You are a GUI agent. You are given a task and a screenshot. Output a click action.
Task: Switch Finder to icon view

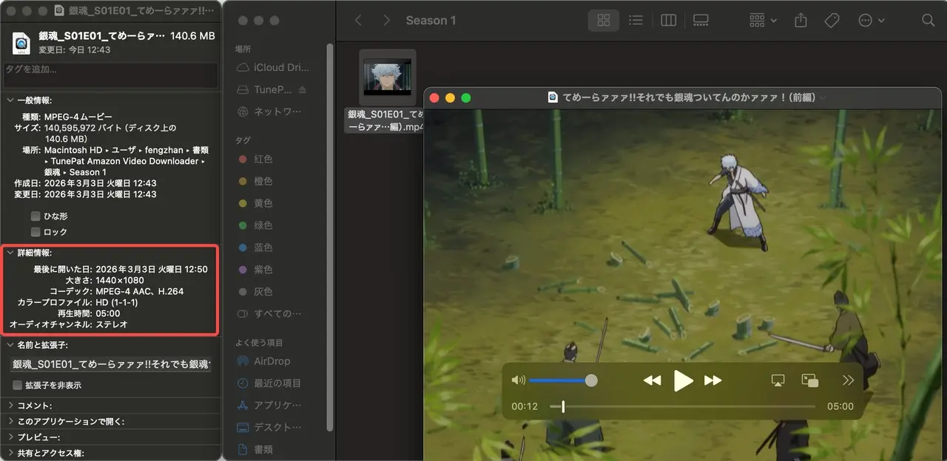point(604,21)
